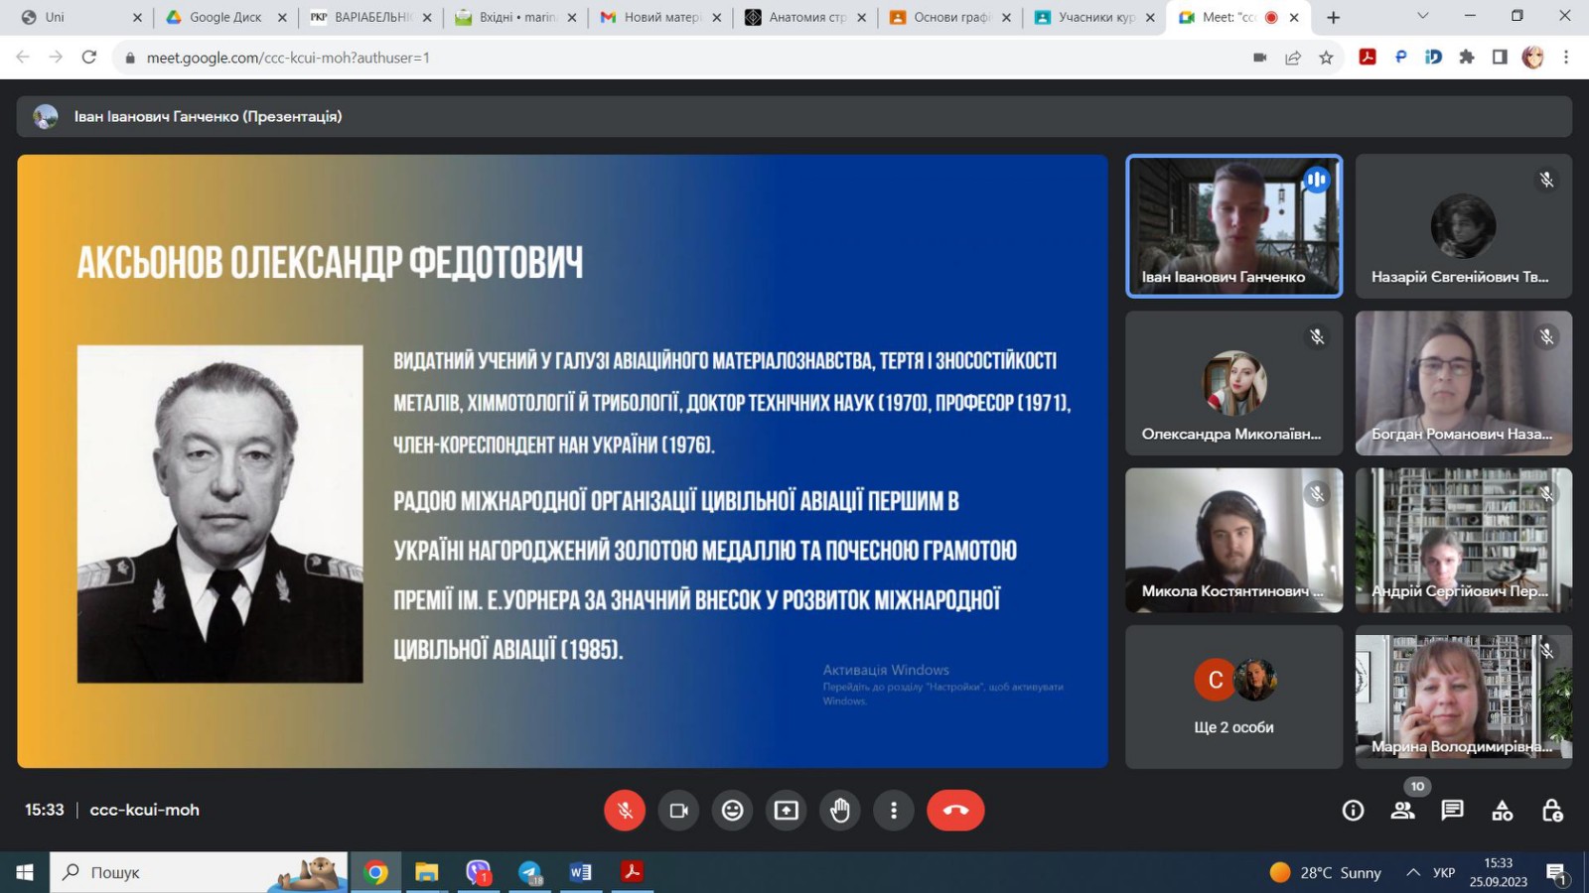Show the participants list
Image resolution: width=1589 pixels, height=893 pixels.
1402,811
